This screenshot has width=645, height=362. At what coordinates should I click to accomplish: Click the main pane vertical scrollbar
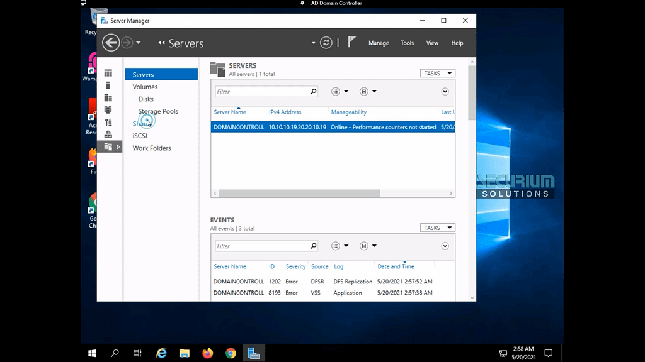[472, 92]
